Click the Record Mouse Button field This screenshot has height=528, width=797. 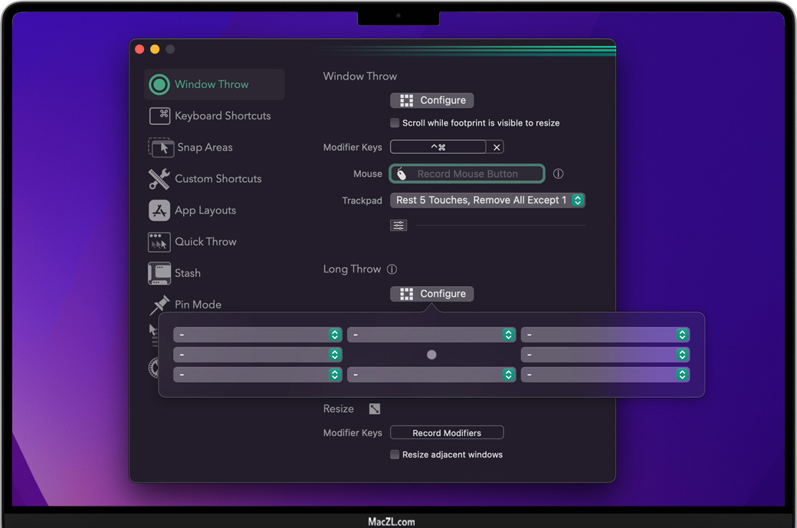coord(467,174)
